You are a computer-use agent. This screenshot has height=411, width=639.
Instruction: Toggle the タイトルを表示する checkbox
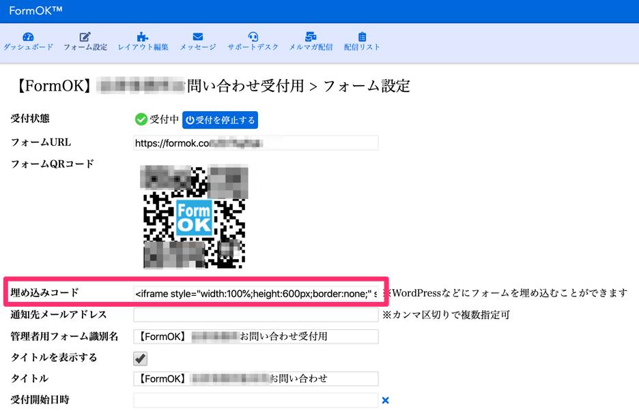[140, 359]
